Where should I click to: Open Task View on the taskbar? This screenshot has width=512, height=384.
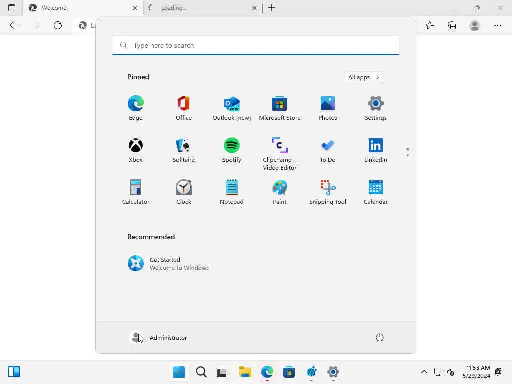(222, 372)
